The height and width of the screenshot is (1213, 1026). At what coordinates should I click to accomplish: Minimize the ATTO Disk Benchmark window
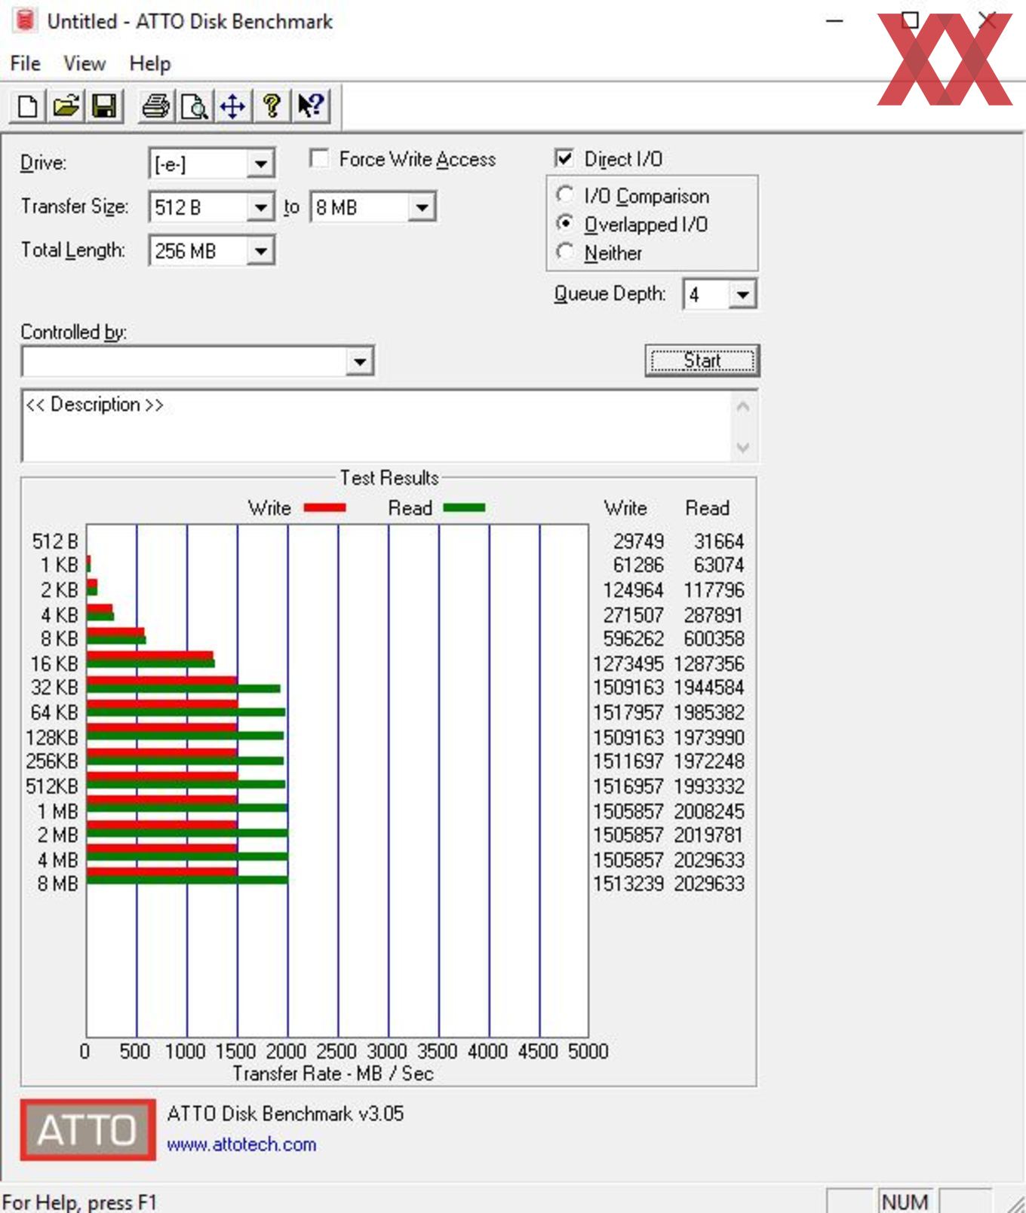(834, 21)
